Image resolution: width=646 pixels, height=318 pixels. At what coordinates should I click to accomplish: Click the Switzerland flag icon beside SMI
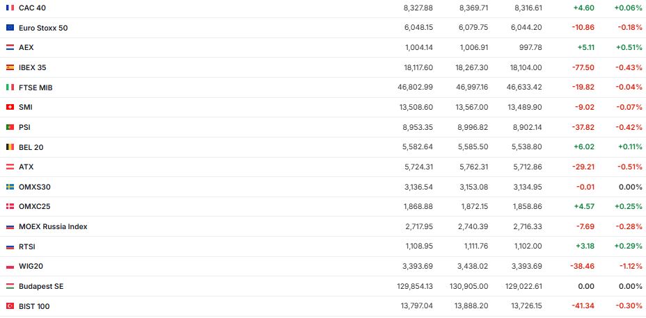pyautogui.click(x=10, y=107)
